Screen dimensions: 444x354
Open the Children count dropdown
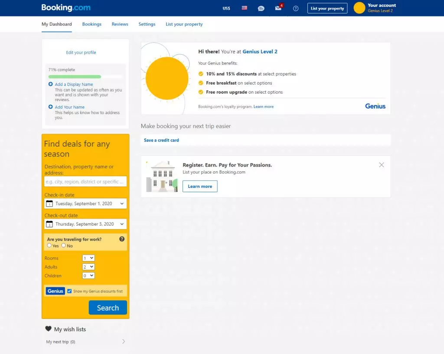pos(88,275)
